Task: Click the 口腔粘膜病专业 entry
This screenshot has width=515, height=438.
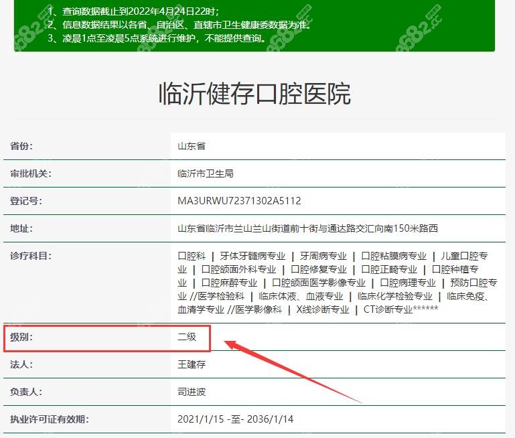Action: 394,256
